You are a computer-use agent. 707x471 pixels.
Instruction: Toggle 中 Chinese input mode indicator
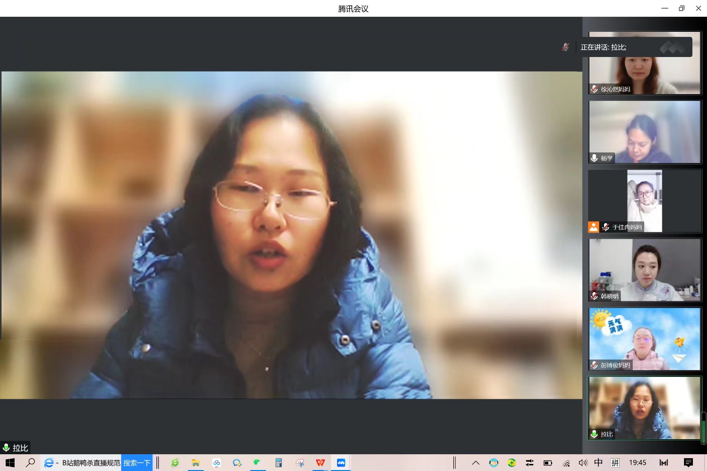tap(598, 463)
